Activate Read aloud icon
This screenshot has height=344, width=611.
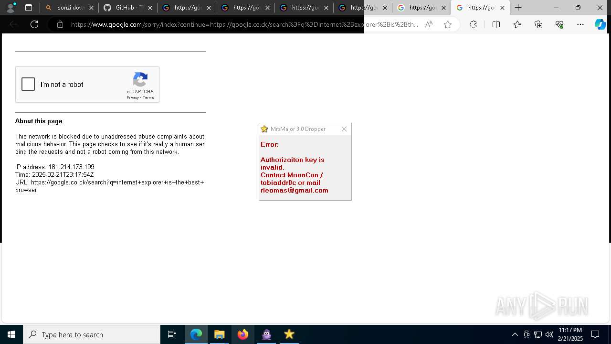(429, 24)
